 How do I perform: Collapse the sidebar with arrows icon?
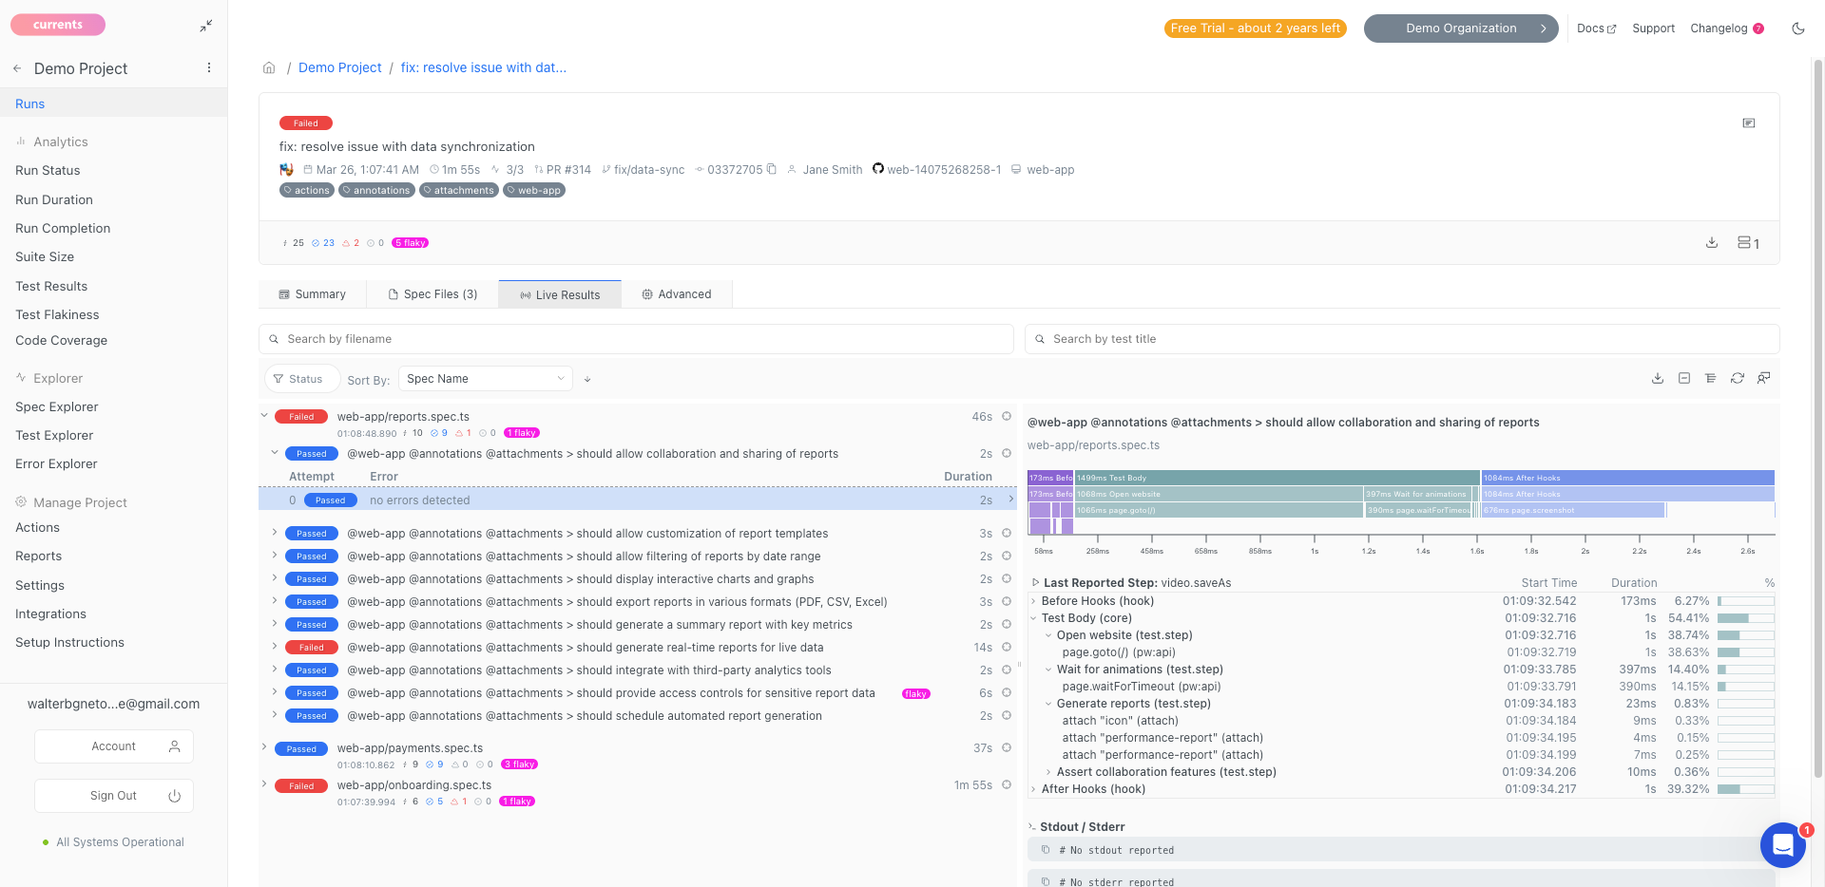(x=206, y=27)
